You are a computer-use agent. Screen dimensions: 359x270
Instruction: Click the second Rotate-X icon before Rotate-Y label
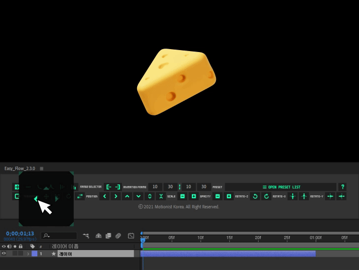tap(304, 196)
